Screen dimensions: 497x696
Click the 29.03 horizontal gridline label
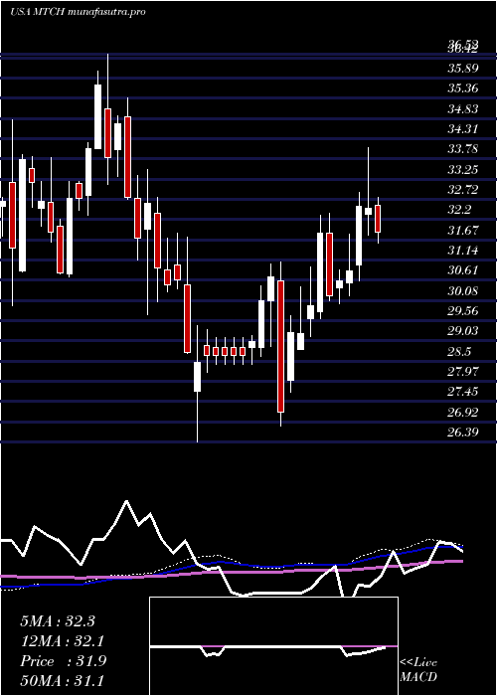(x=463, y=331)
